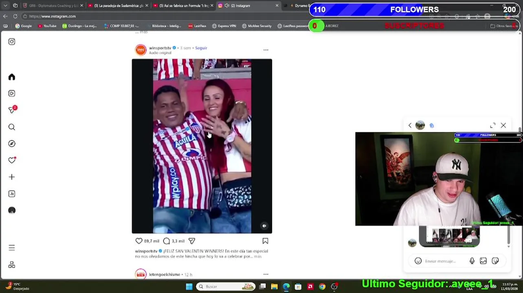This screenshot has width=523, height=293.
Task: Expand caption with 'más' link
Action: point(258,256)
